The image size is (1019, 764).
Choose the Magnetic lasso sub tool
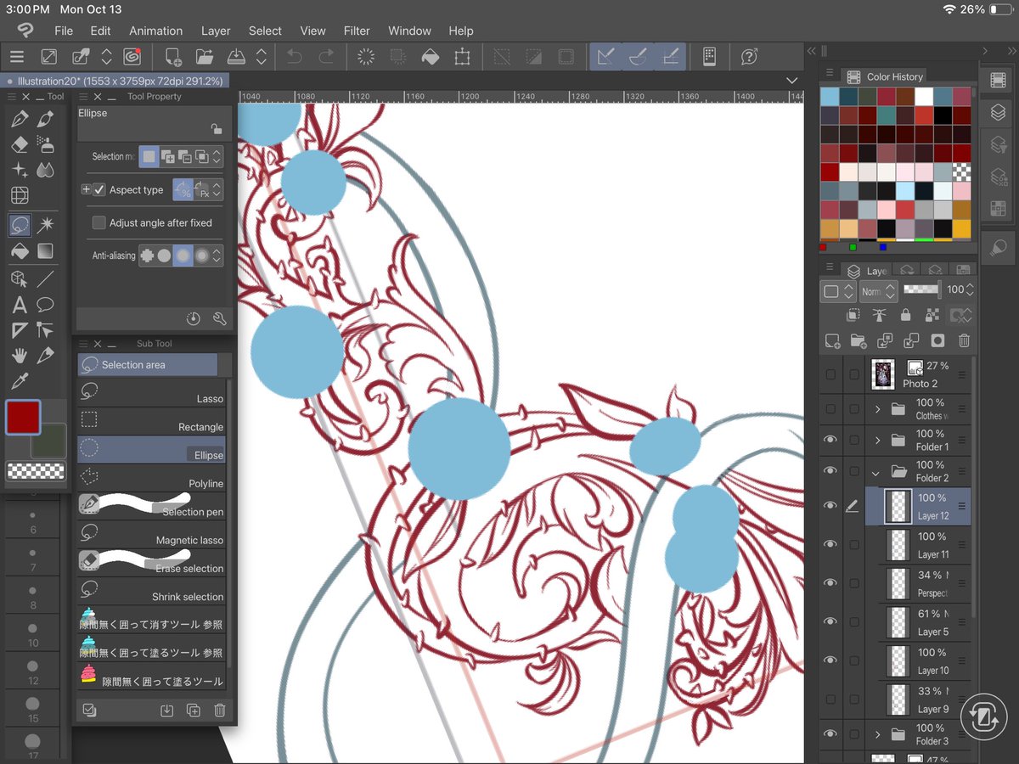tap(152, 535)
